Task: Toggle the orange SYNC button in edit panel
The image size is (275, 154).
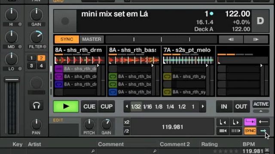Action: 250,131
